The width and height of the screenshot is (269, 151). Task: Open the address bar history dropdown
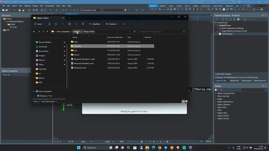tap(130, 31)
